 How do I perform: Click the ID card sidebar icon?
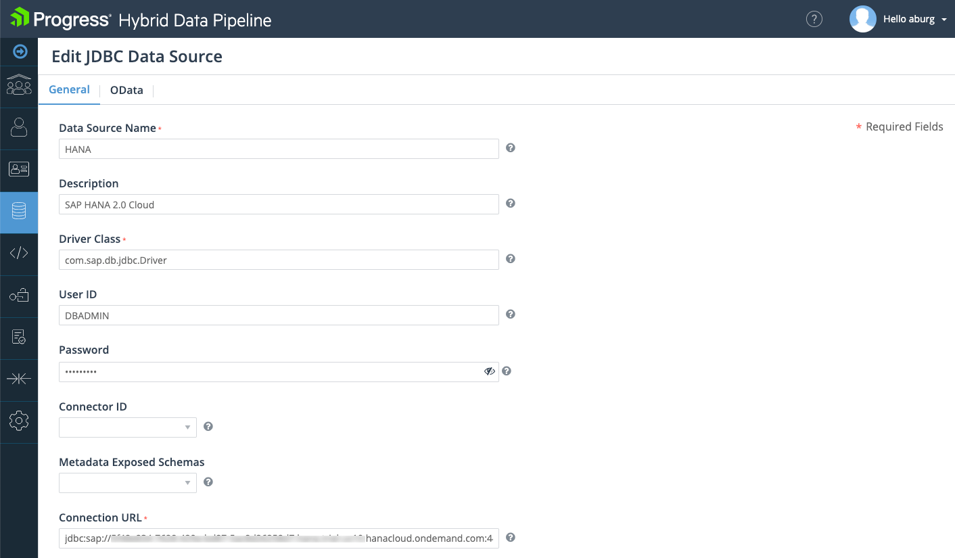click(x=19, y=169)
